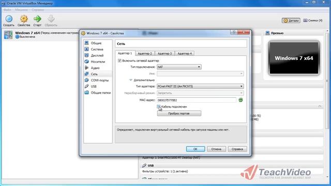The width and height of the screenshot is (331, 186).
Task: Switch to the Адаптер 3 tab
Action: [164, 54]
